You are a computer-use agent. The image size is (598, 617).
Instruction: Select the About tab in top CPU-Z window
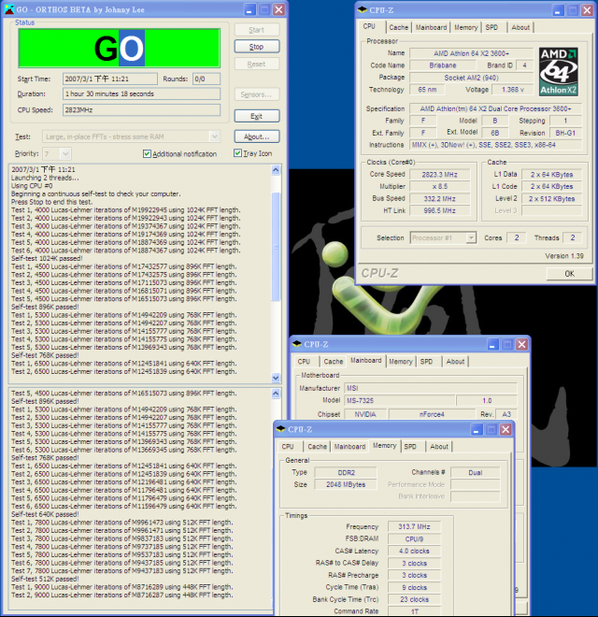tap(520, 27)
